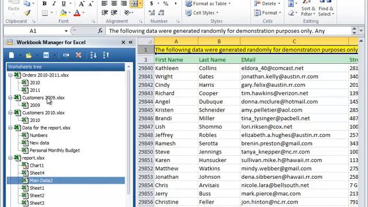The height and width of the screenshot is (207, 368).
Task: Select the Chart1 sheet in report.xlsx
Action: click(x=37, y=165)
